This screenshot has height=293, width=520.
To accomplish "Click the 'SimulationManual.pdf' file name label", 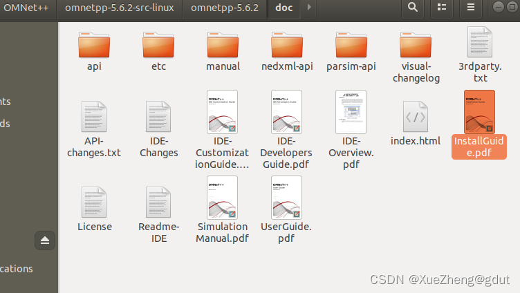I will (x=223, y=232).
